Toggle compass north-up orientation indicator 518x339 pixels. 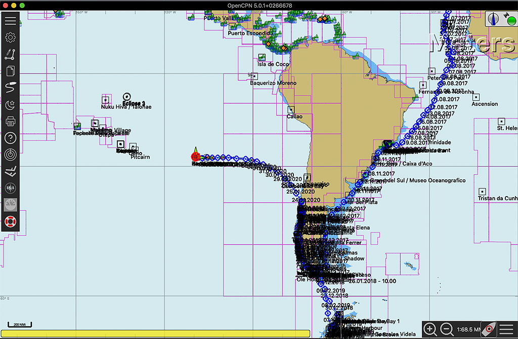495,20
